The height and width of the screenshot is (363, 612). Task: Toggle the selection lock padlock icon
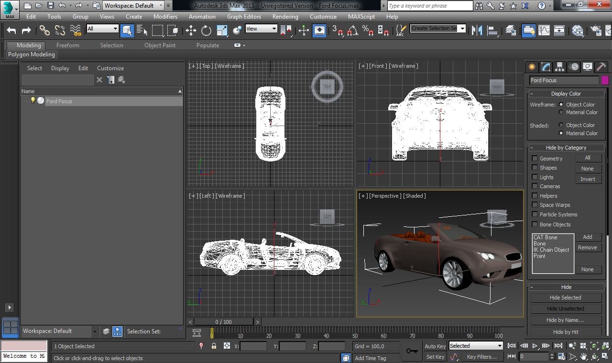click(214, 346)
